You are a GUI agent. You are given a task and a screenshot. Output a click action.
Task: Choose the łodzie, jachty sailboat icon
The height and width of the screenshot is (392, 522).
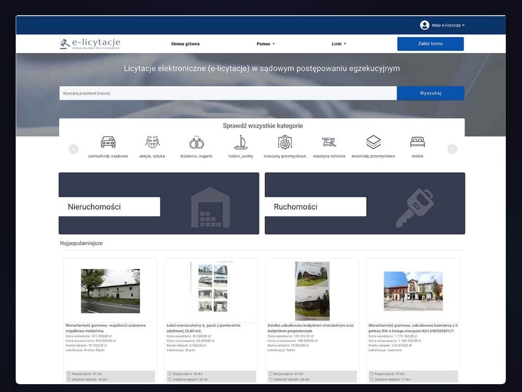pos(241,142)
